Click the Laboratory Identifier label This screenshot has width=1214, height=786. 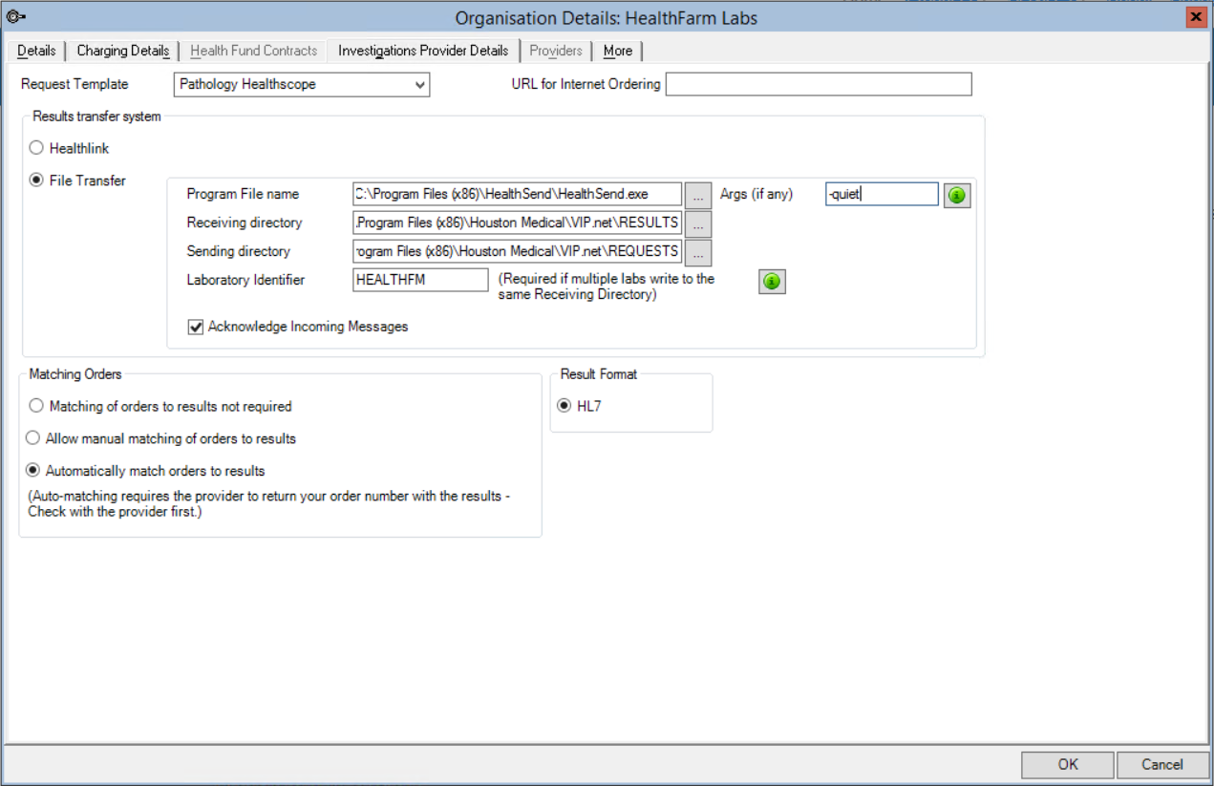click(246, 280)
